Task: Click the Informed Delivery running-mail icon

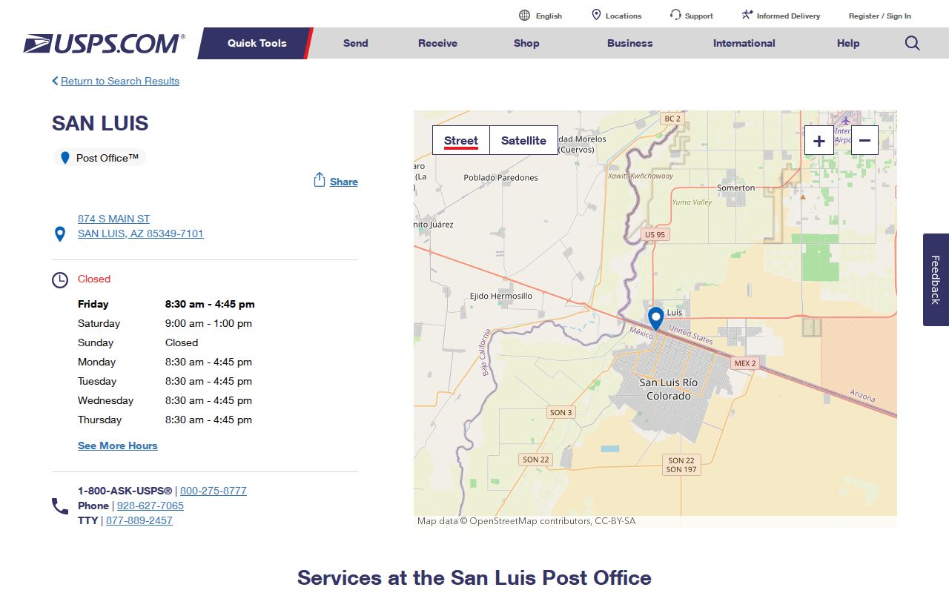Action: (747, 15)
